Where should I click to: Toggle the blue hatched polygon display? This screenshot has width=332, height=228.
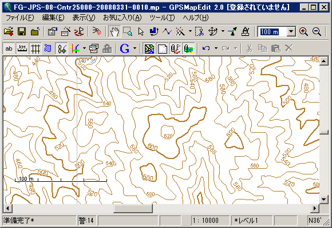click(x=48, y=48)
